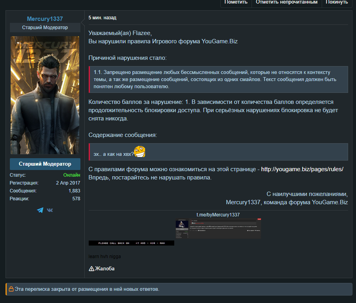Open the 578 reactions count
The height and width of the screenshot is (303, 356).
pos(76,199)
